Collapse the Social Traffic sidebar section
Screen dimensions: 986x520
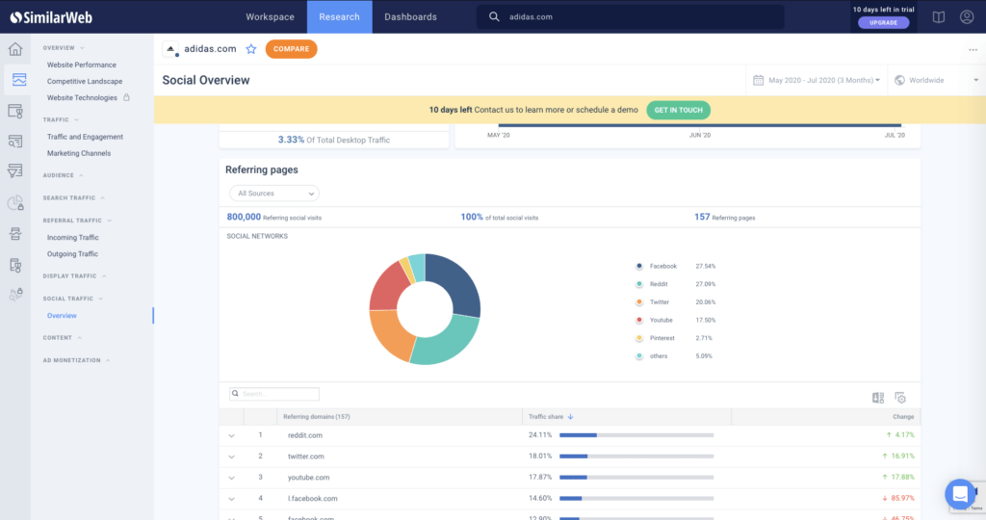(x=73, y=299)
